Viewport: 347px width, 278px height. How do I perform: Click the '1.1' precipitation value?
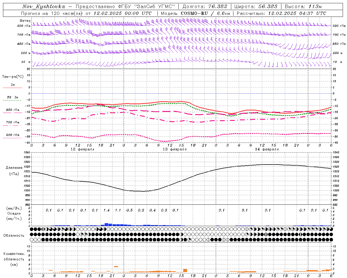click(118, 210)
